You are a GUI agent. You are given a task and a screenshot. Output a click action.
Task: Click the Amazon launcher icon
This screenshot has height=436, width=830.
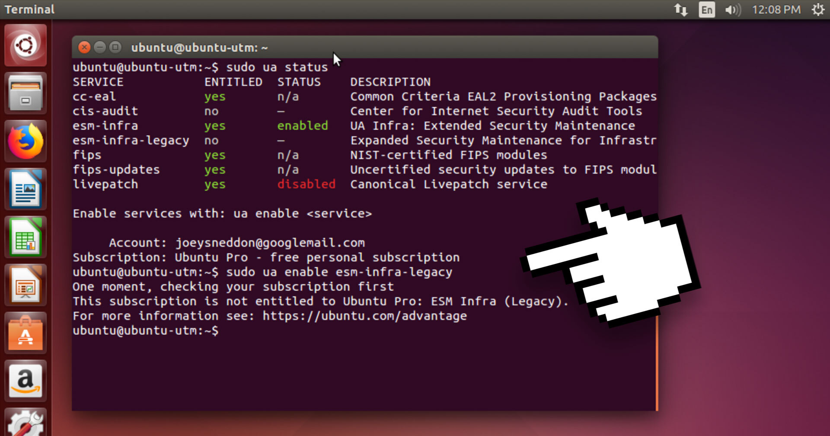click(x=26, y=381)
